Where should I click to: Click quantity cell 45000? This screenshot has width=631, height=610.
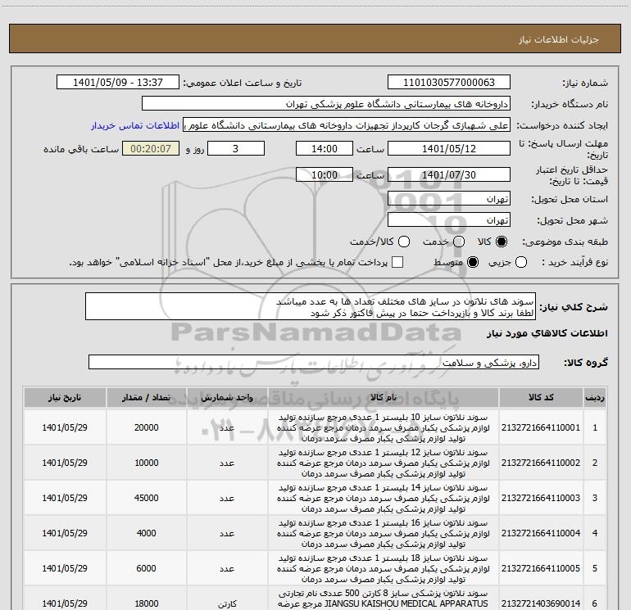146,498
